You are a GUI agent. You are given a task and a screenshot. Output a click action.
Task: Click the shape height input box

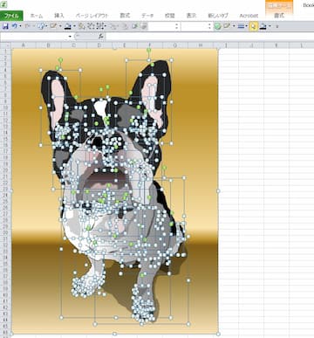[x=161, y=26]
